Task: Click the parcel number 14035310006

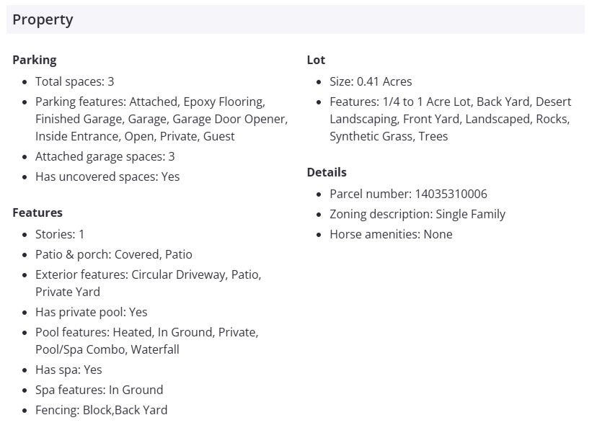Action: [x=451, y=194]
